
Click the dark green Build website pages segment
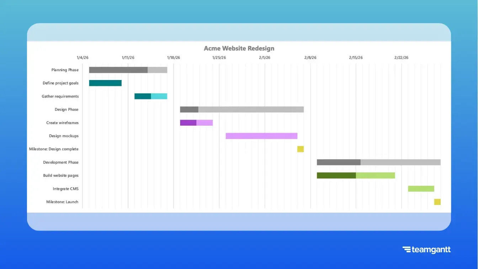click(x=336, y=175)
